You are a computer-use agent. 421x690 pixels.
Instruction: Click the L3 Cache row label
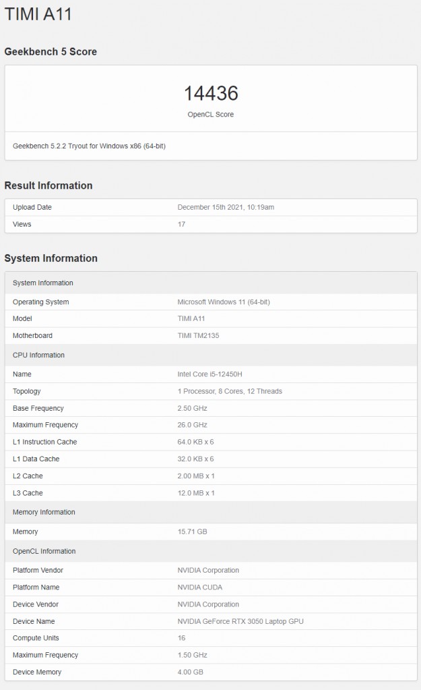click(x=28, y=493)
